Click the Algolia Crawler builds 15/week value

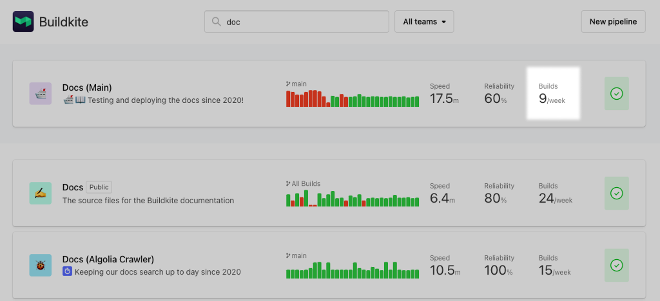pyautogui.click(x=555, y=270)
